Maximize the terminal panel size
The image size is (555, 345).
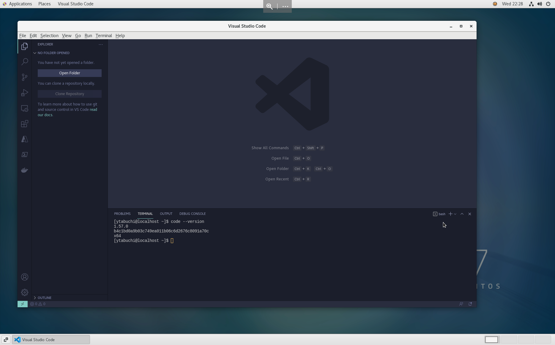(462, 214)
